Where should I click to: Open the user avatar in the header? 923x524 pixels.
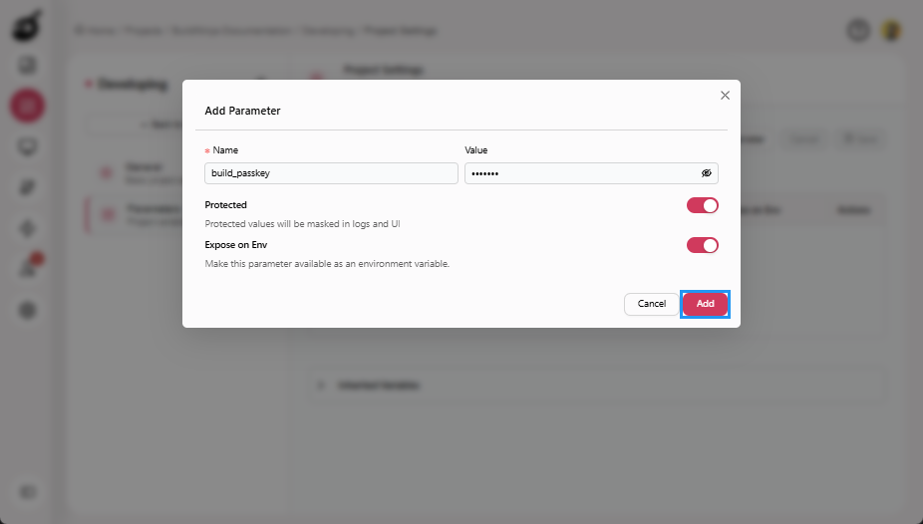[891, 30]
